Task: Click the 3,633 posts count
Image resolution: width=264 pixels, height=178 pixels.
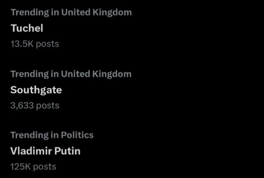Action: [x=34, y=105]
